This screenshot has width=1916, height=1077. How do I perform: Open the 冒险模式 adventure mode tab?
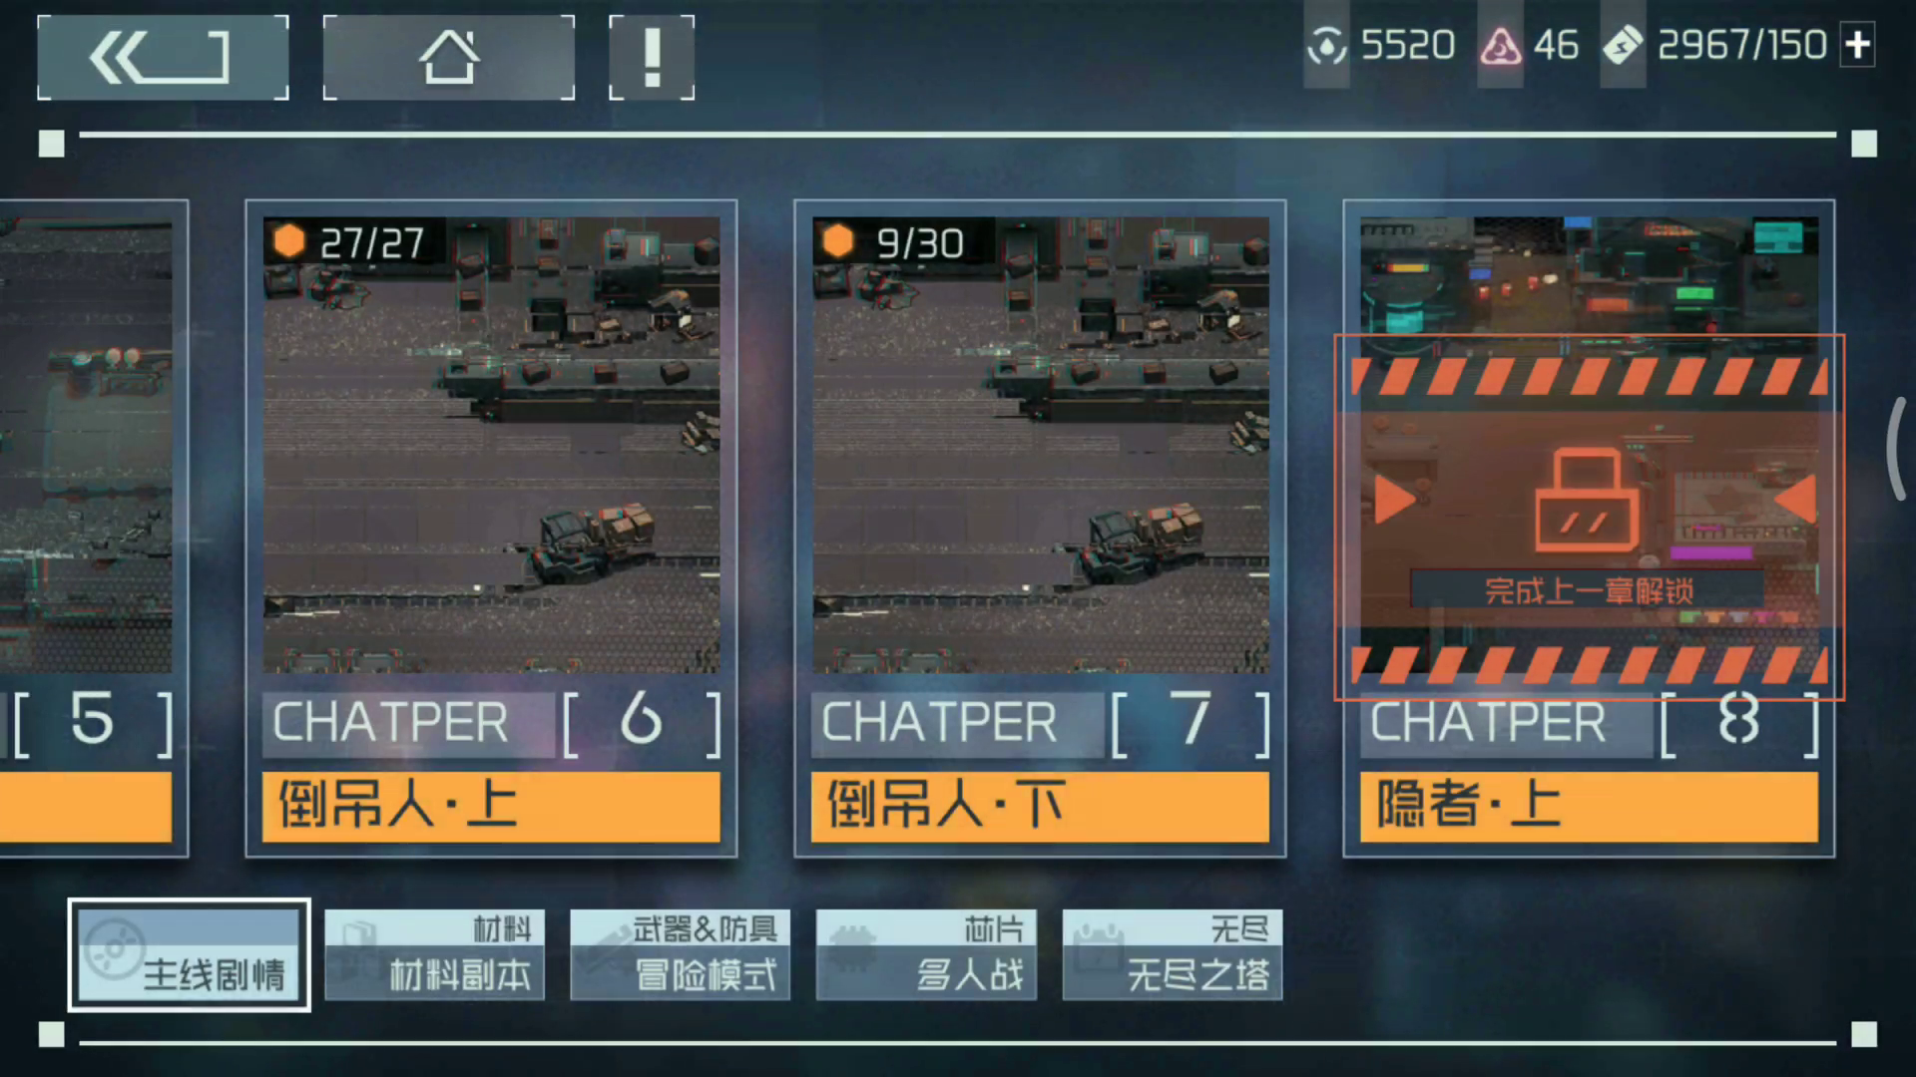[681, 954]
